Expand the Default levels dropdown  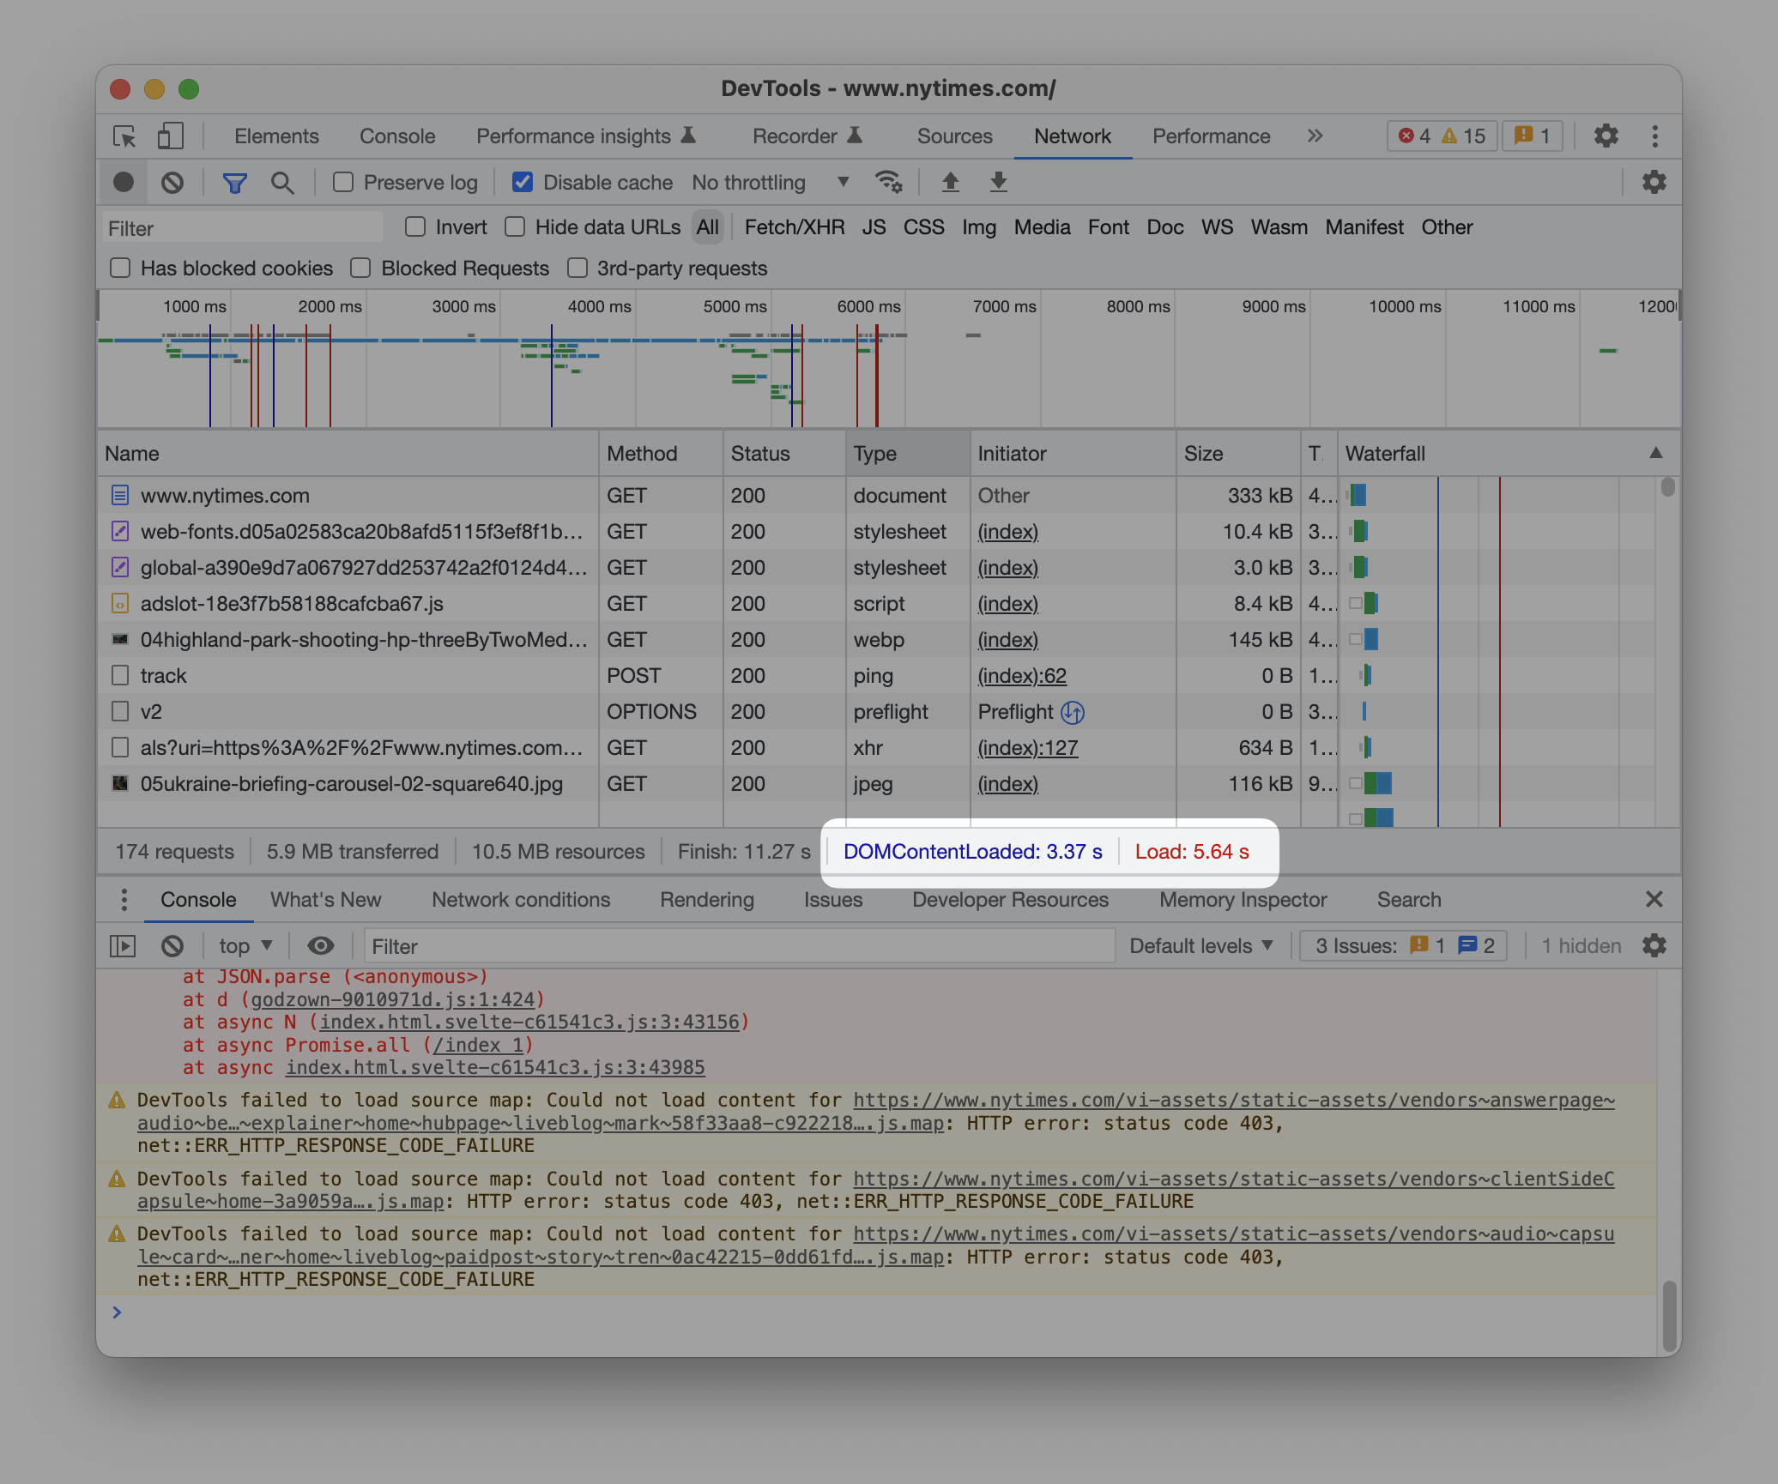1200,945
